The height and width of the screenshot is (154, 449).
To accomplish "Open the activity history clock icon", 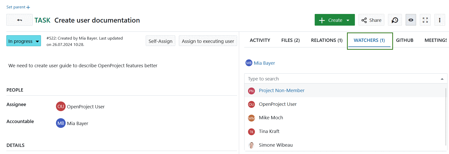I will pos(395,20).
